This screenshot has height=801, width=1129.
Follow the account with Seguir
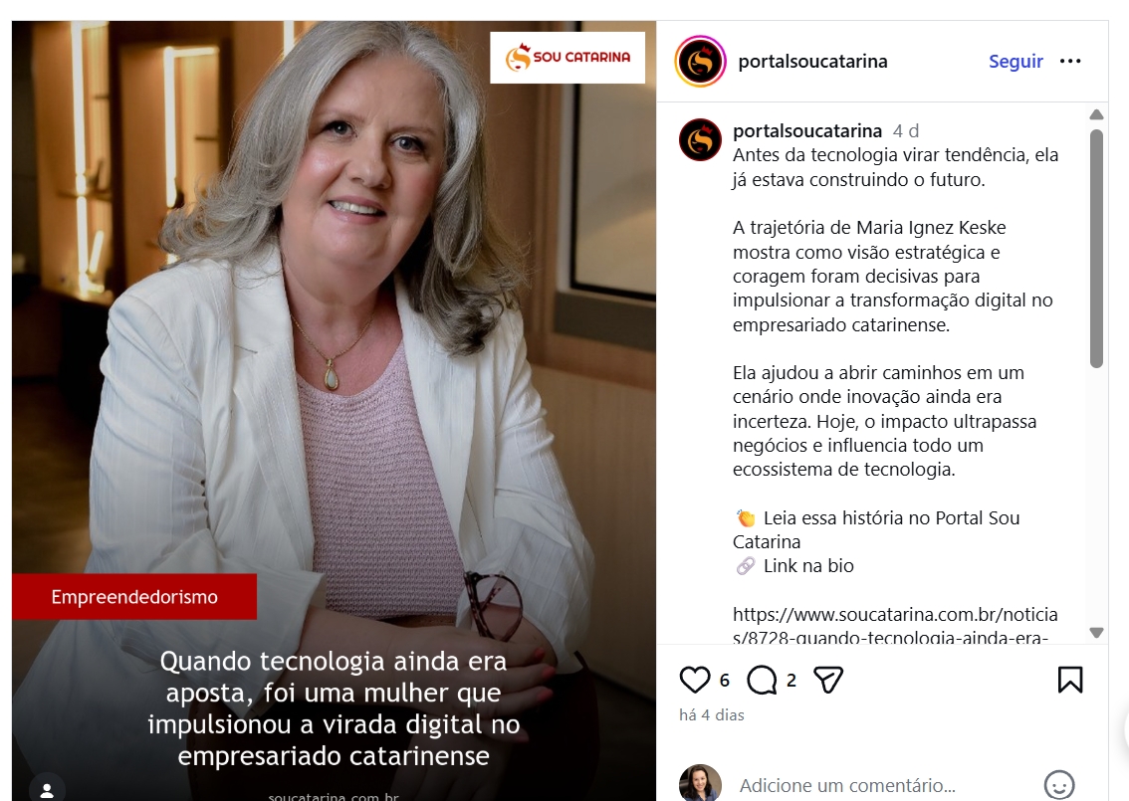(1016, 61)
